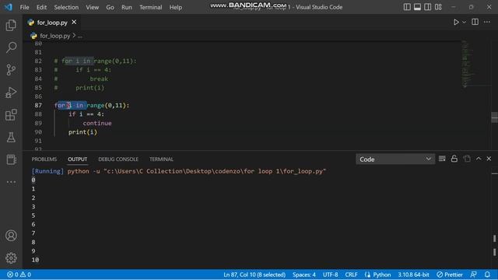Image resolution: width=498 pixels, height=280 pixels.
Task: Open output log in editor
Action: pyautogui.click(x=467, y=159)
